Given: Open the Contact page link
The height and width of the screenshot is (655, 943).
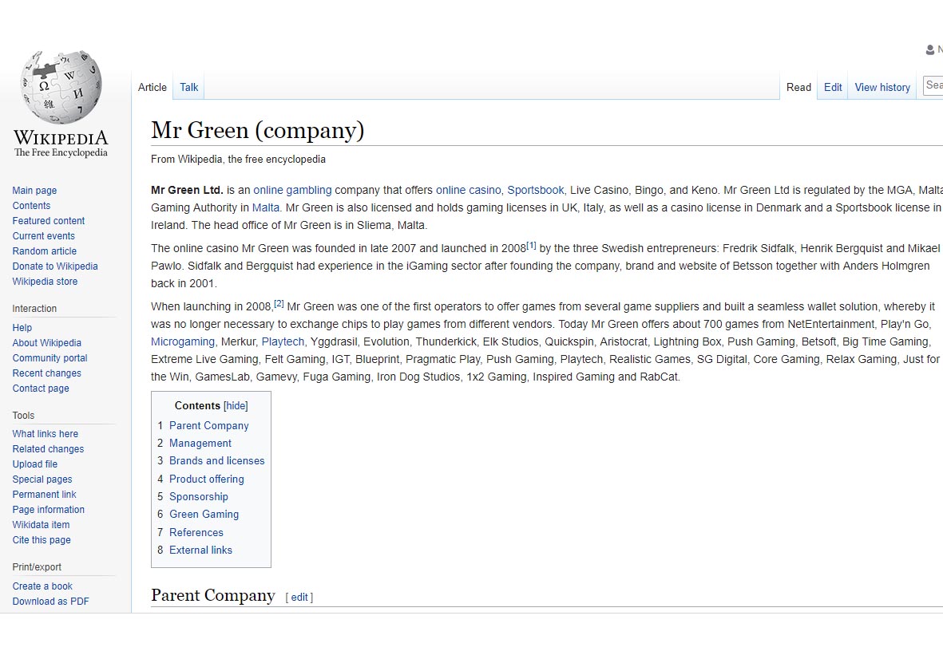Looking at the screenshot, I should (x=40, y=389).
